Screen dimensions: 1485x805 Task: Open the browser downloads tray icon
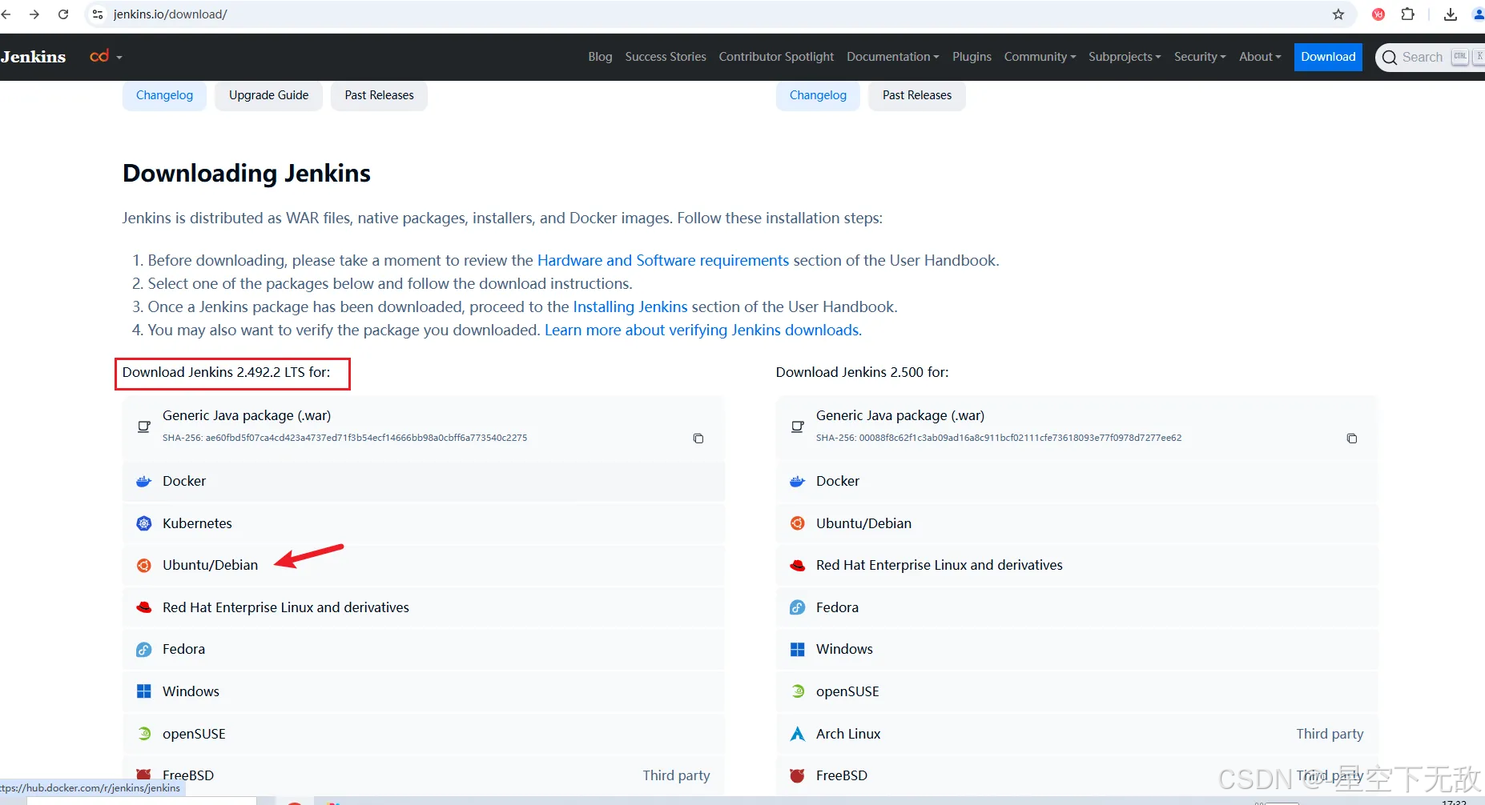(x=1451, y=14)
